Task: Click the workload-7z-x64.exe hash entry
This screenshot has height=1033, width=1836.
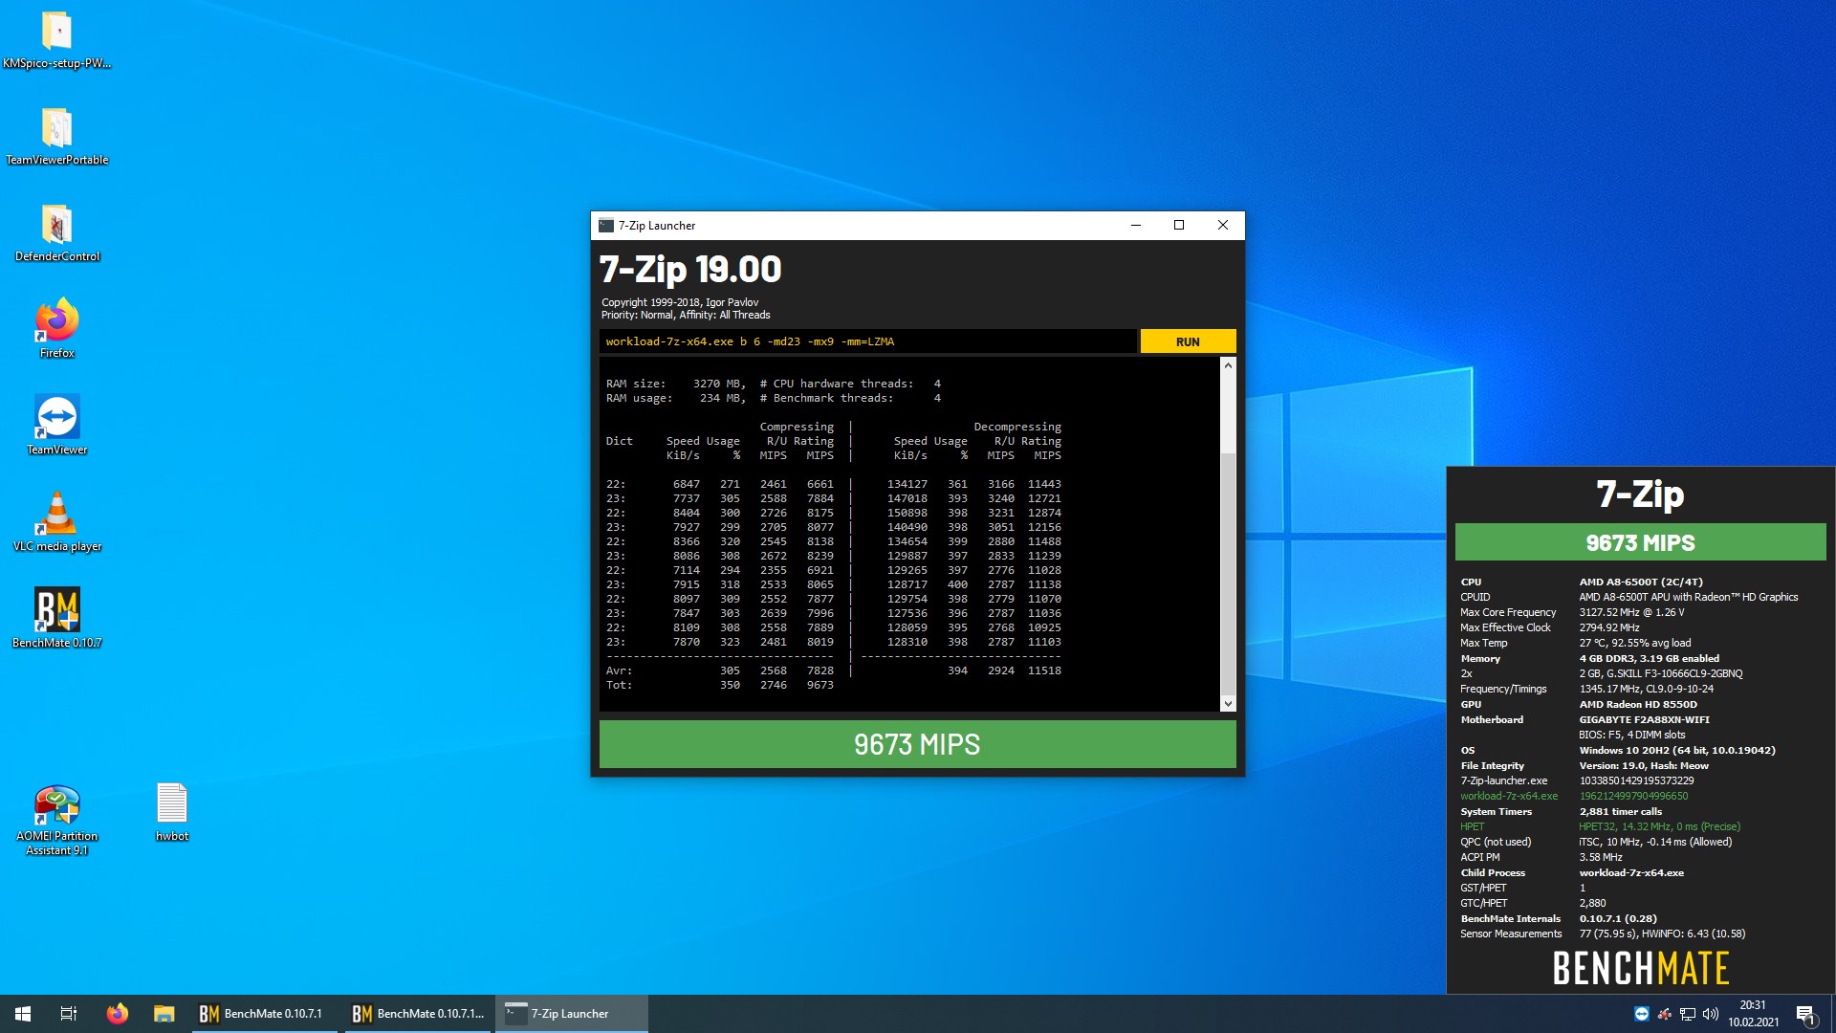Action: [x=1633, y=796]
